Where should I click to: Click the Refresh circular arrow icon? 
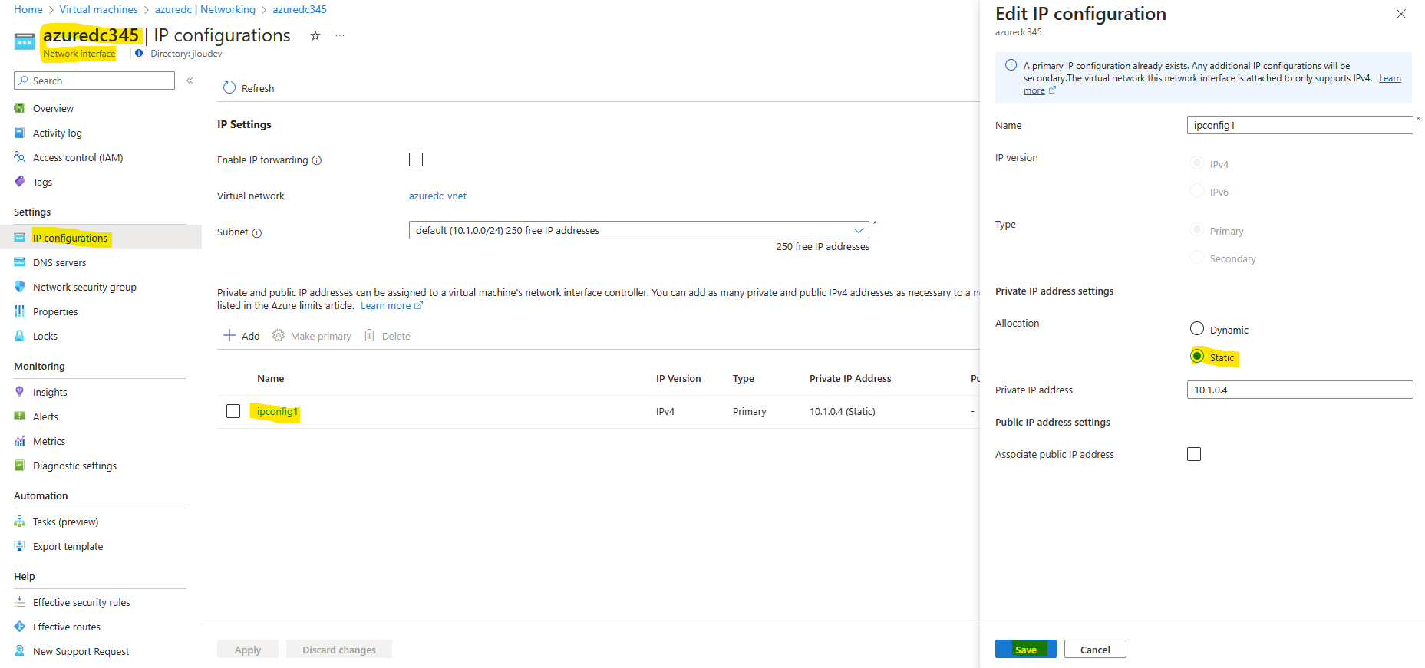click(x=229, y=87)
